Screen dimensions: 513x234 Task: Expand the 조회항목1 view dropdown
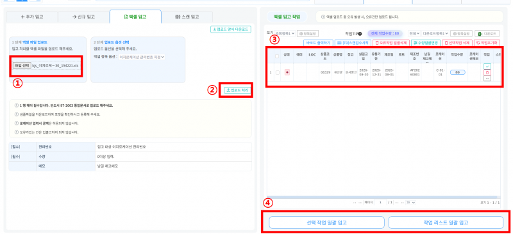tap(285, 33)
